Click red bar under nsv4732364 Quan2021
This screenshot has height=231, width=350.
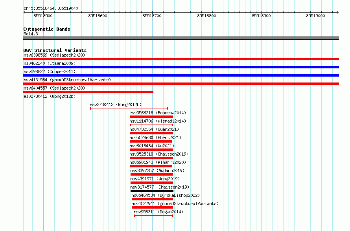pos(151,133)
